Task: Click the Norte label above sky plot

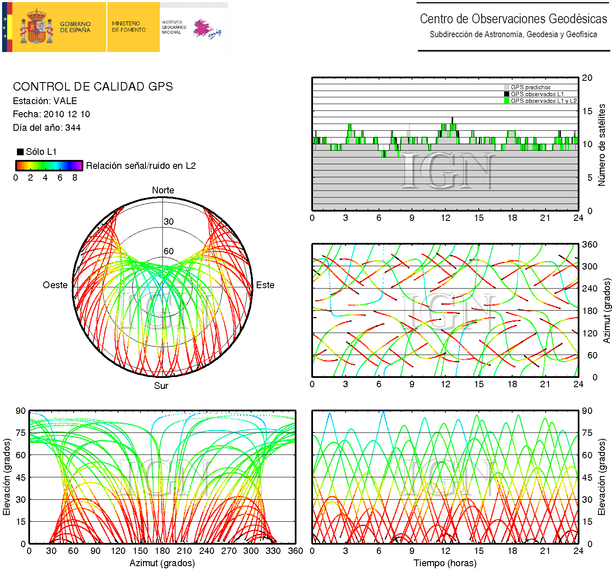Action: pyautogui.click(x=163, y=190)
